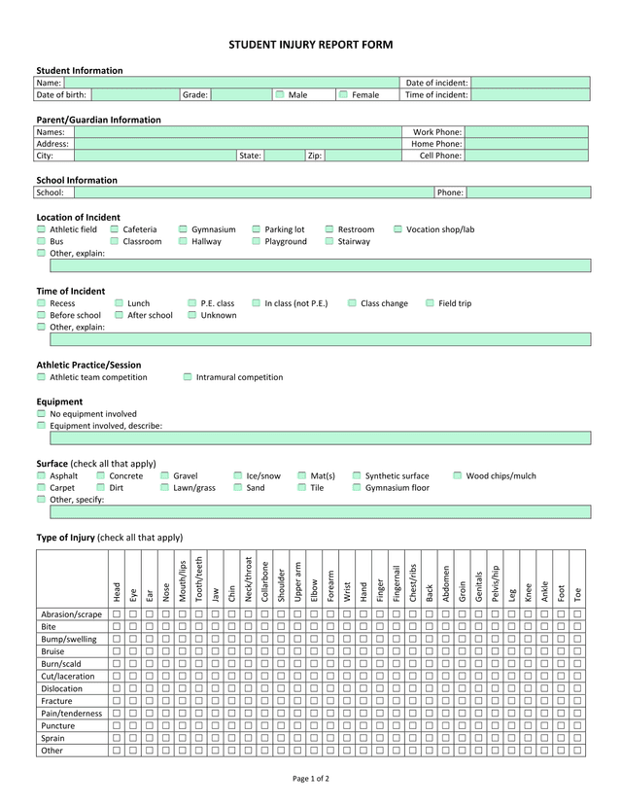Click the equipment description text field
This screenshot has height=805, width=622.
coord(320,437)
